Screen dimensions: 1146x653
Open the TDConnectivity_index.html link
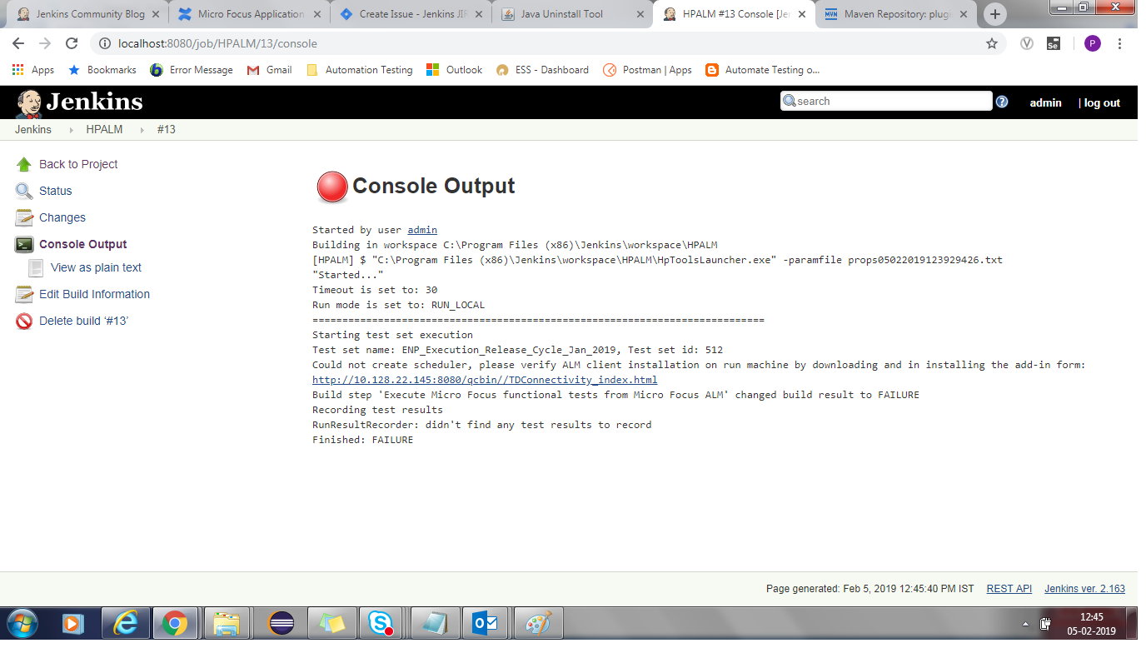click(484, 380)
